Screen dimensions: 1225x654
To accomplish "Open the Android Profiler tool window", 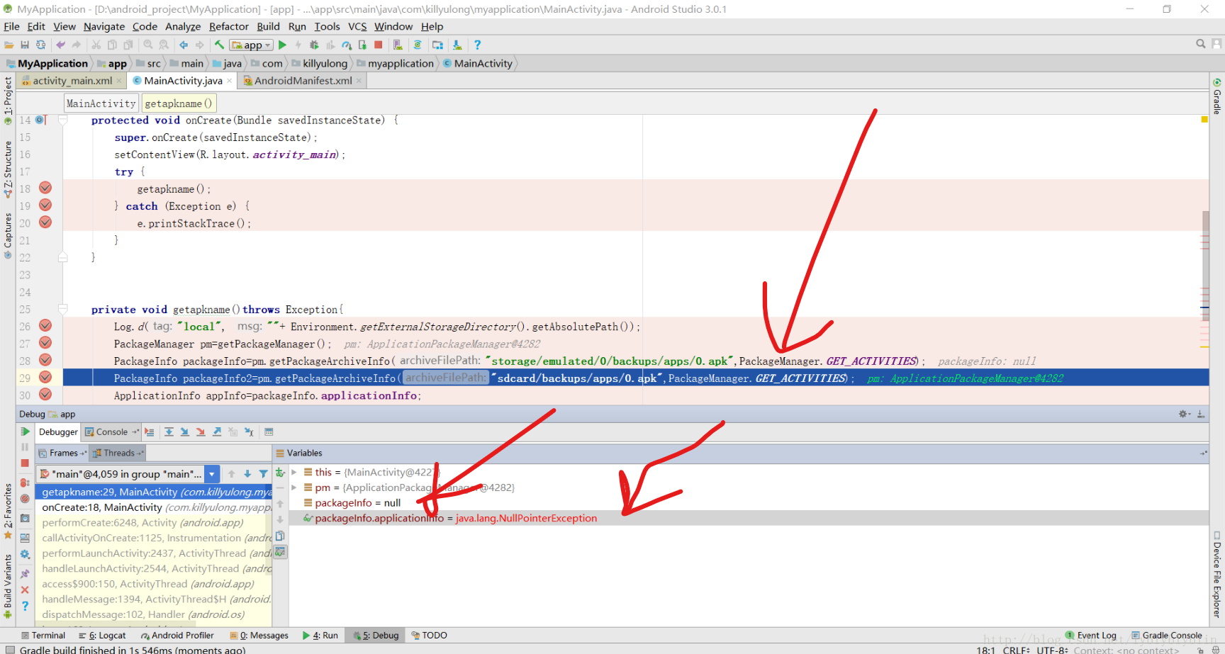I will (x=177, y=636).
